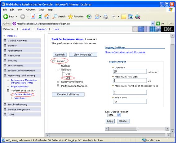Click the Logging Settings horizontal scrollbar
The width and height of the screenshot is (177, 143).
pos(137,129)
